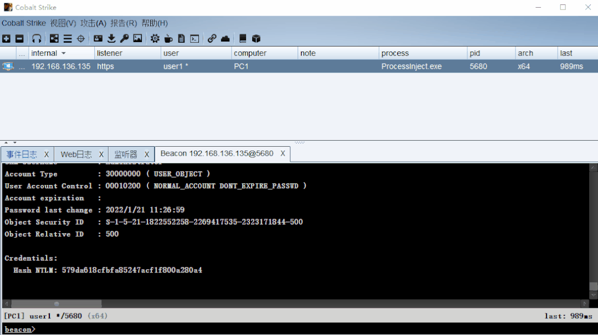Open the 帮助(H) menu

point(155,23)
